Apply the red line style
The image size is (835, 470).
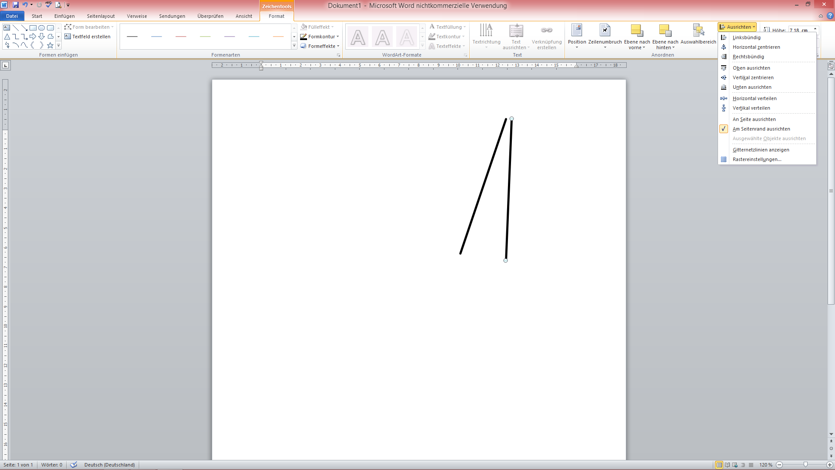[x=181, y=37]
